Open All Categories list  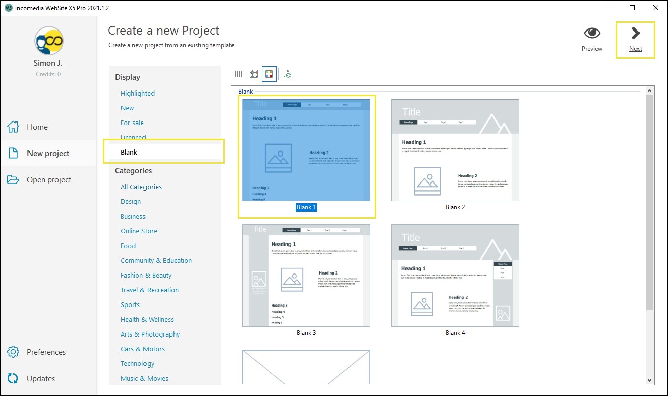141,187
